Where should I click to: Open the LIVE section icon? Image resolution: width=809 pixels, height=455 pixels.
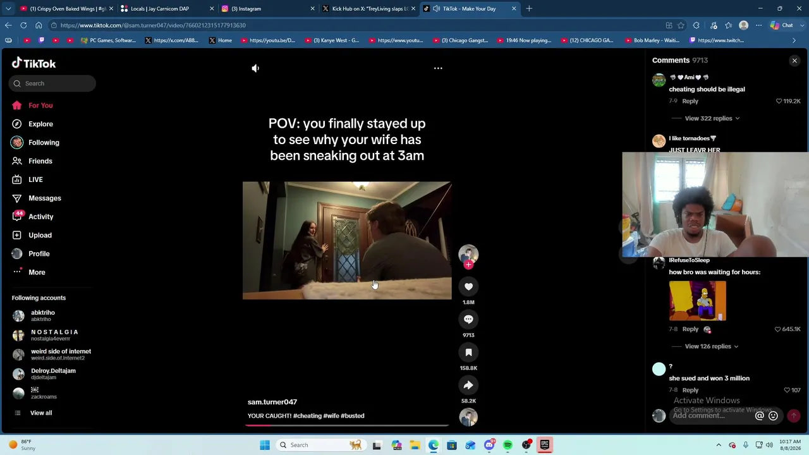(17, 179)
